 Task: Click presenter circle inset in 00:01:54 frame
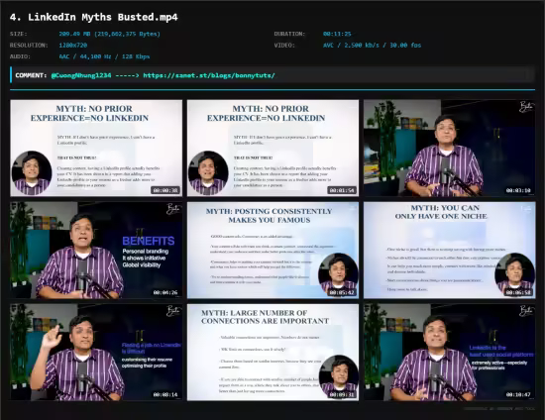pyautogui.click(x=208, y=172)
